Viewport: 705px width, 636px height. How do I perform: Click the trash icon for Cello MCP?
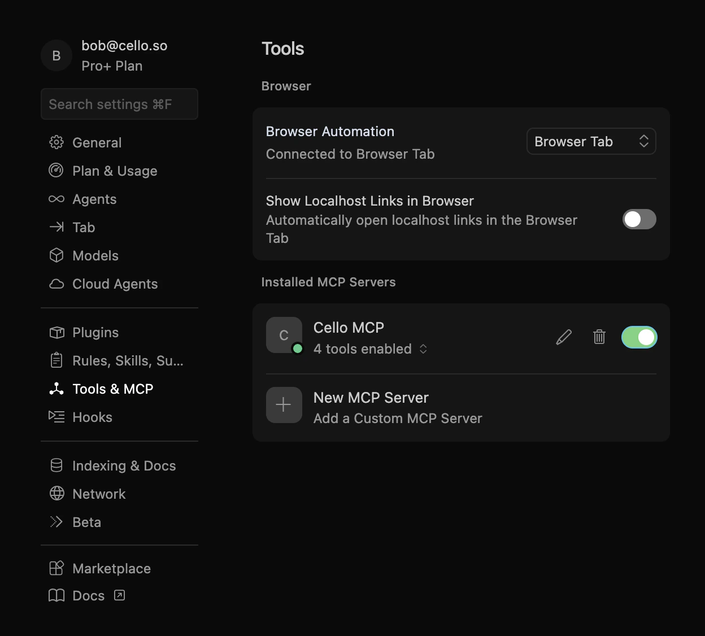pos(599,337)
